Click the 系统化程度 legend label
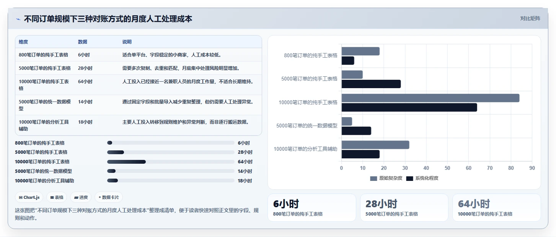 pyautogui.click(x=427, y=178)
